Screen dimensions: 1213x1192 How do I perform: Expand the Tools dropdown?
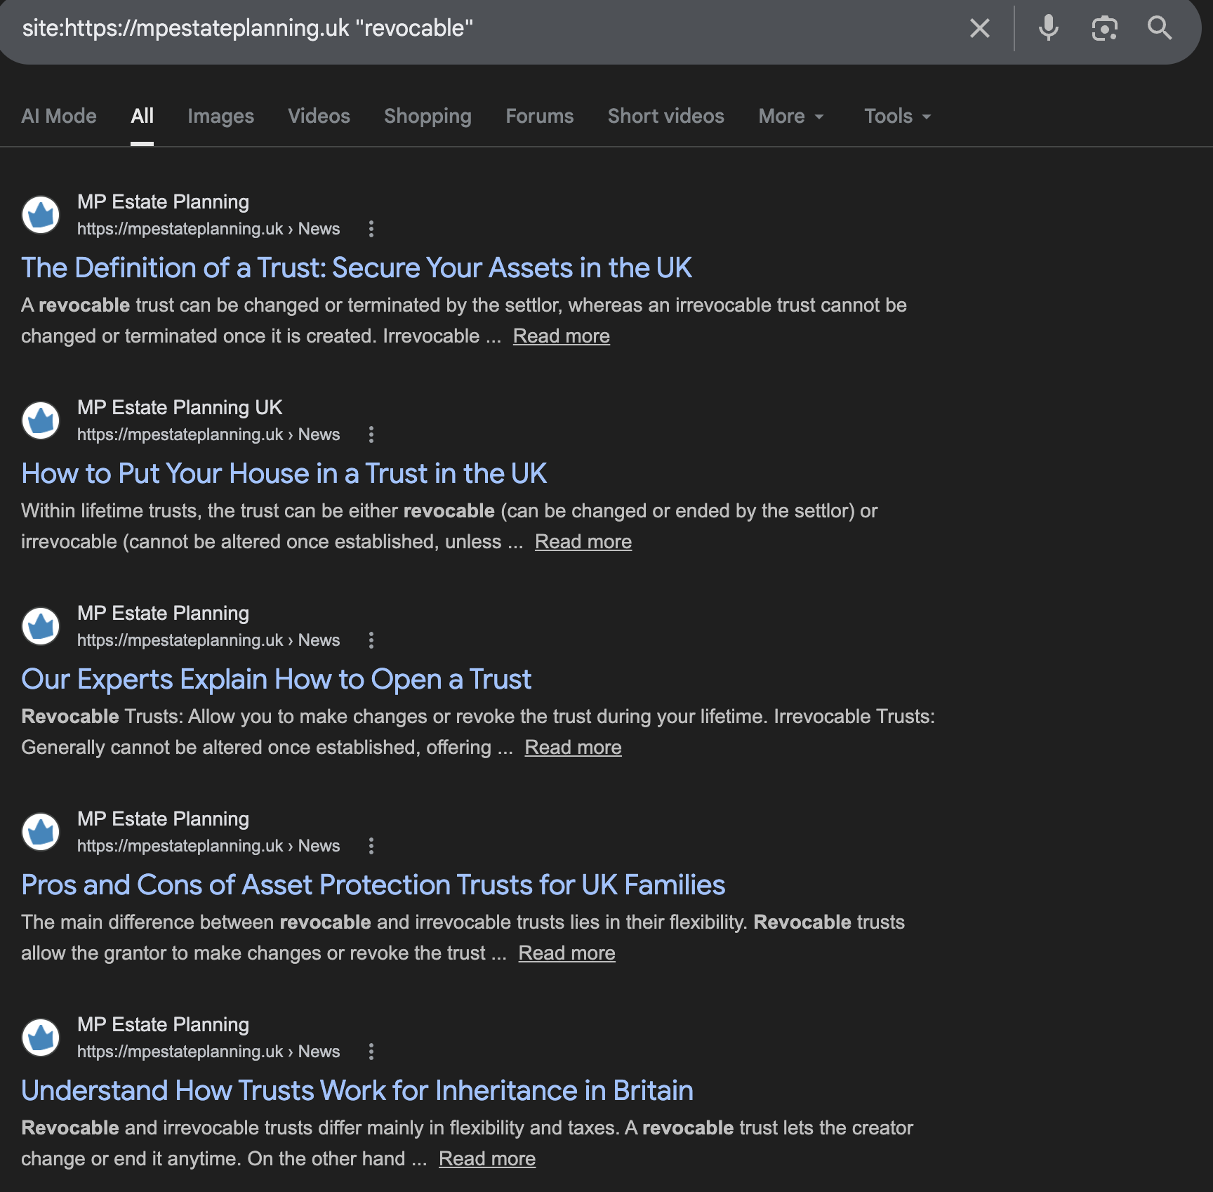click(897, 117)
